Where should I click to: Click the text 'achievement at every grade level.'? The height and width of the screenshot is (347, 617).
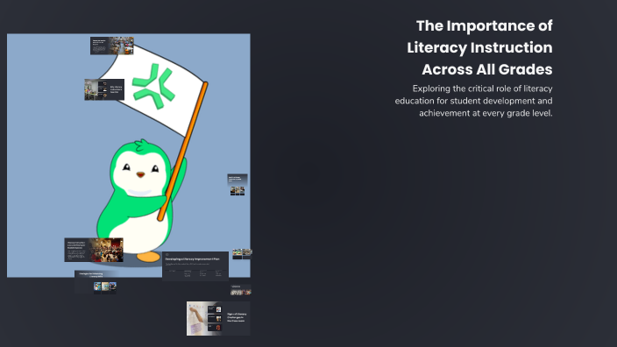(x=486, y=113)
